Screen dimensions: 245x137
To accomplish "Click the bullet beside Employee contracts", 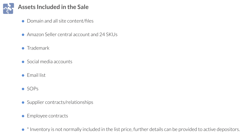I will (23, 116).
